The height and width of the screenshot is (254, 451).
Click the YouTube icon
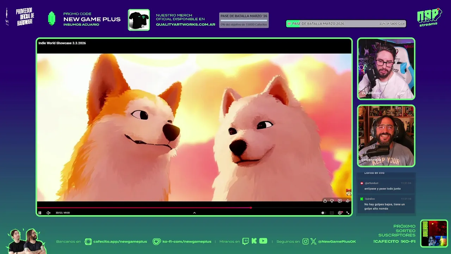pos(263,241)
